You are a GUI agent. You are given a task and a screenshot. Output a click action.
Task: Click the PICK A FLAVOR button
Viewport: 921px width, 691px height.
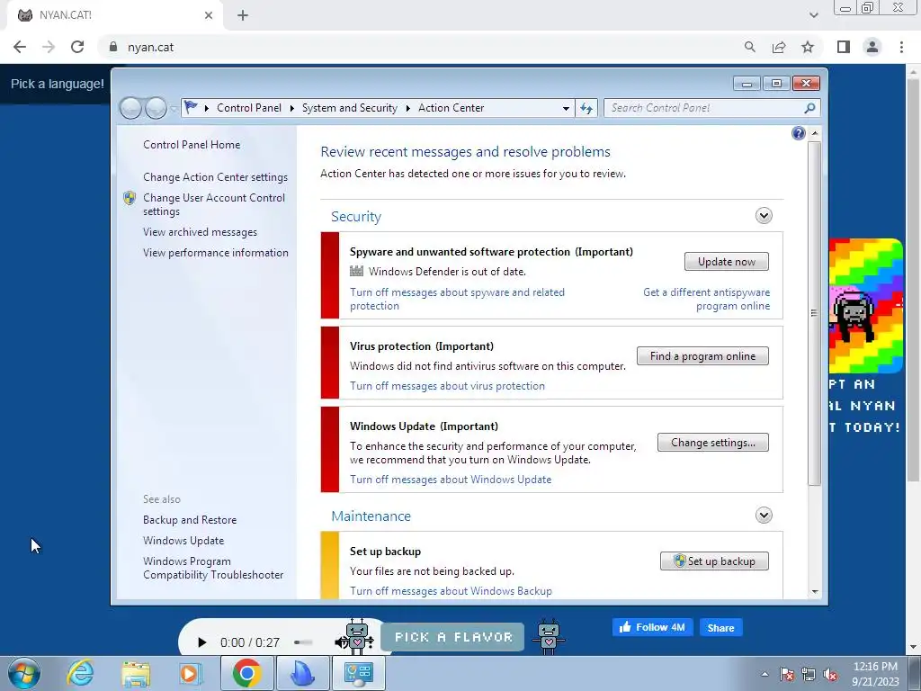[453, 637]
